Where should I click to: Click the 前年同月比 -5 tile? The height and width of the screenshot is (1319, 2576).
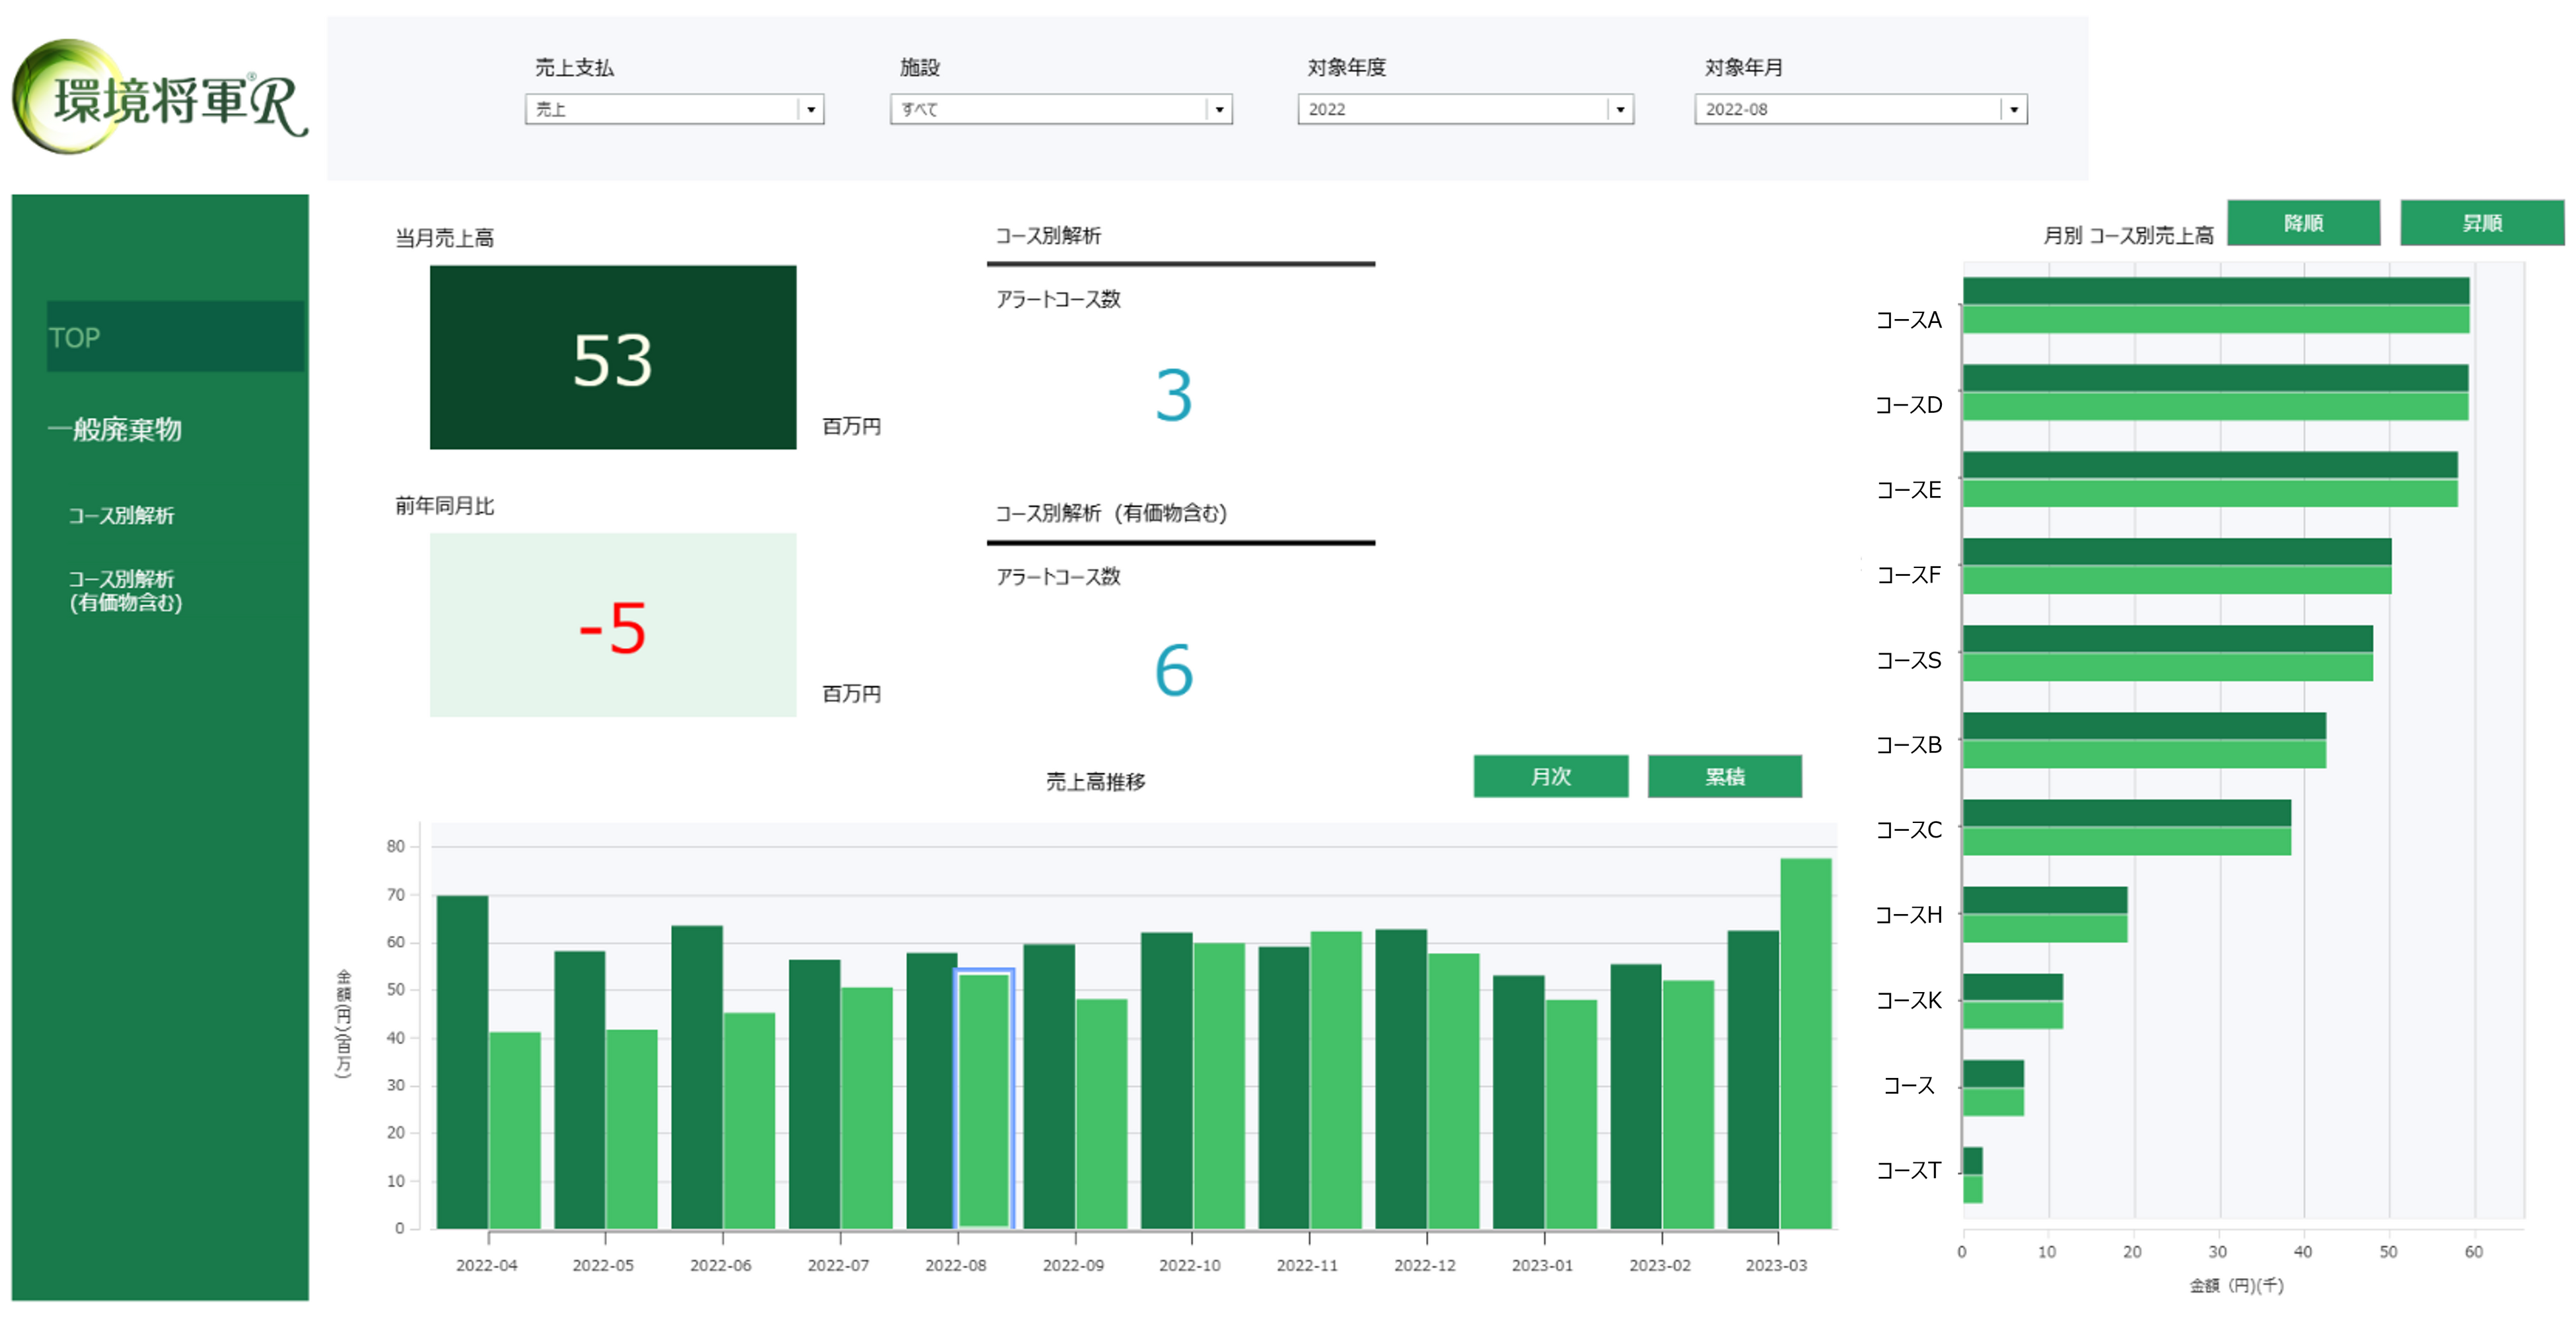(x=612, y=625)
